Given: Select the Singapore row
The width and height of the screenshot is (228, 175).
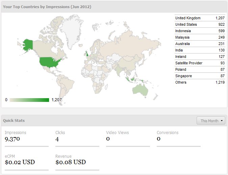Looking at the screenshot, I should coord(200,76).
